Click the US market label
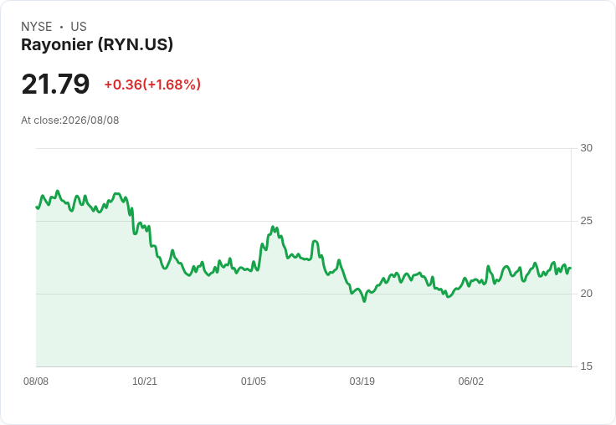The width and height of the screenshot is (616, 425). pyautogui.click(x=79, y=27)
